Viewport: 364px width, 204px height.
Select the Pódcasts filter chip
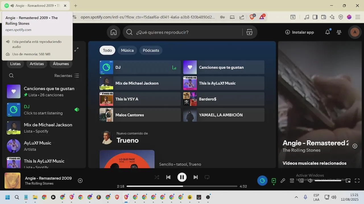[x=151, y=50]
